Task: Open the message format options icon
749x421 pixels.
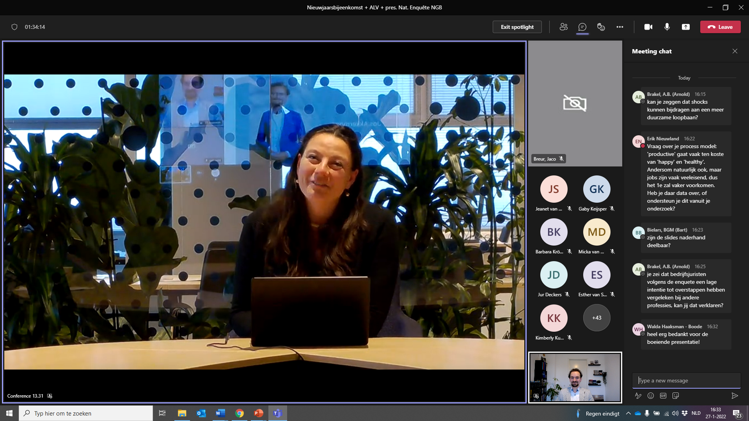Action: pyautogui.click(x=638, y=396)
